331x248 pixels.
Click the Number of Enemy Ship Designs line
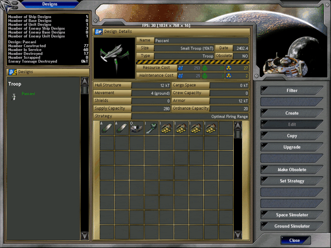[x=48, y=29]
